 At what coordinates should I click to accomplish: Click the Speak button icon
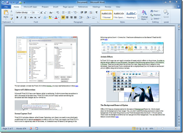coord(166,12)
